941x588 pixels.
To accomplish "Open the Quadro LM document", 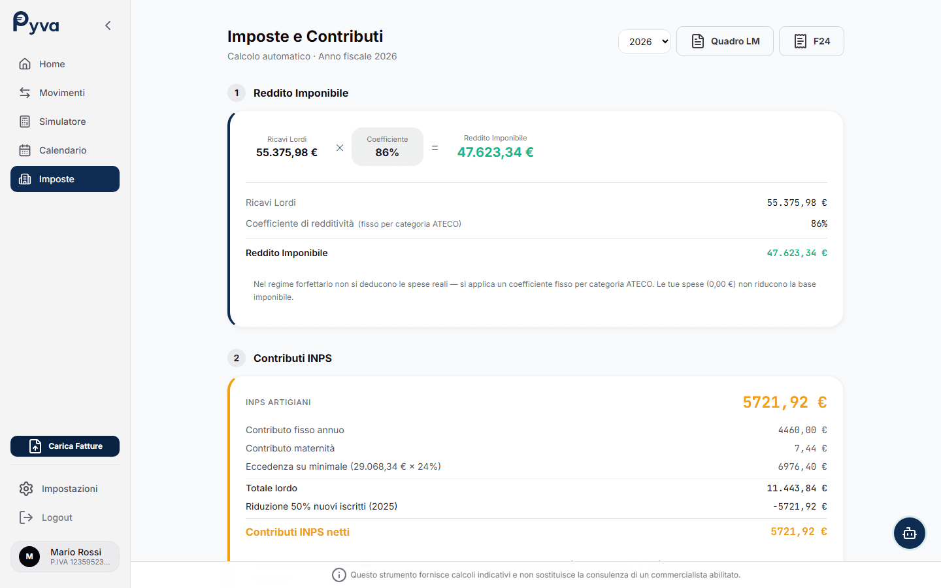I will tap(725, 41).
